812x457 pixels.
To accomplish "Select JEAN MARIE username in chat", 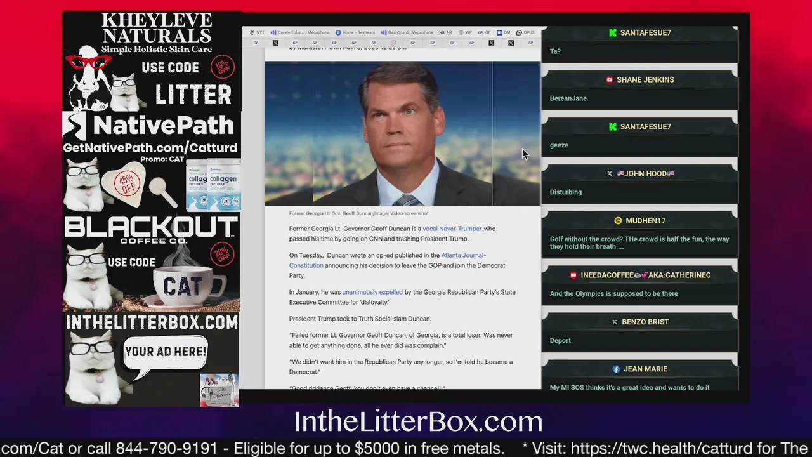I will (645, 369).
